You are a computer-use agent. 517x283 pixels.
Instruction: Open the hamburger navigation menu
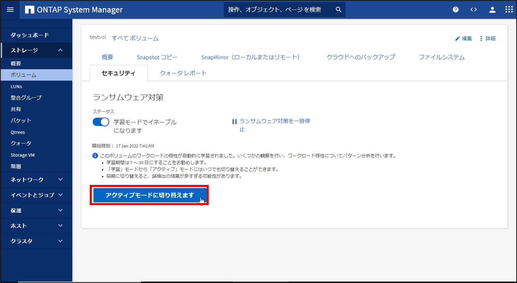pyautogui.click(x=10, y=10)
